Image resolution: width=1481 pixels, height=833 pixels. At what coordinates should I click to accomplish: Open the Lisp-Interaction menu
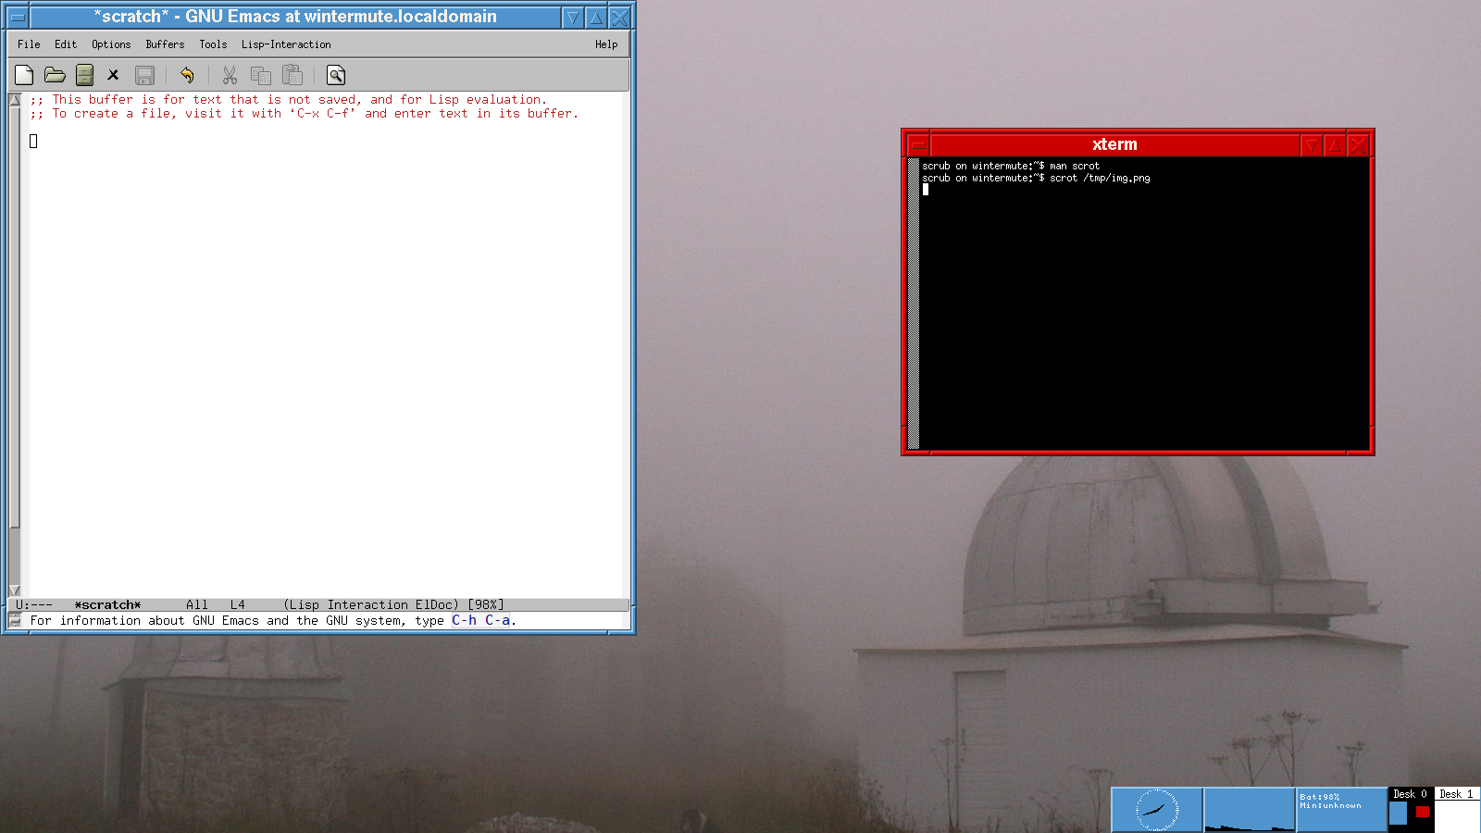pos(286,44)
